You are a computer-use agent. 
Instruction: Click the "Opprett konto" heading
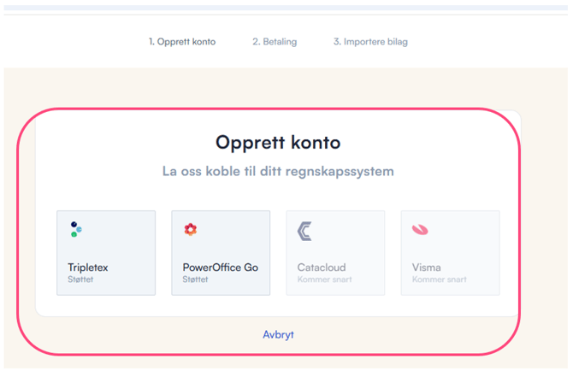click(278, 142)
